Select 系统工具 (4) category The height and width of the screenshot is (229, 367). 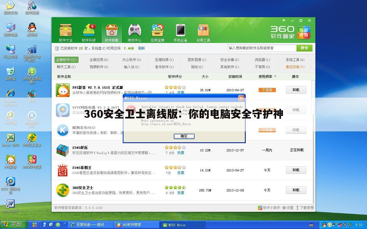[295, 60]
